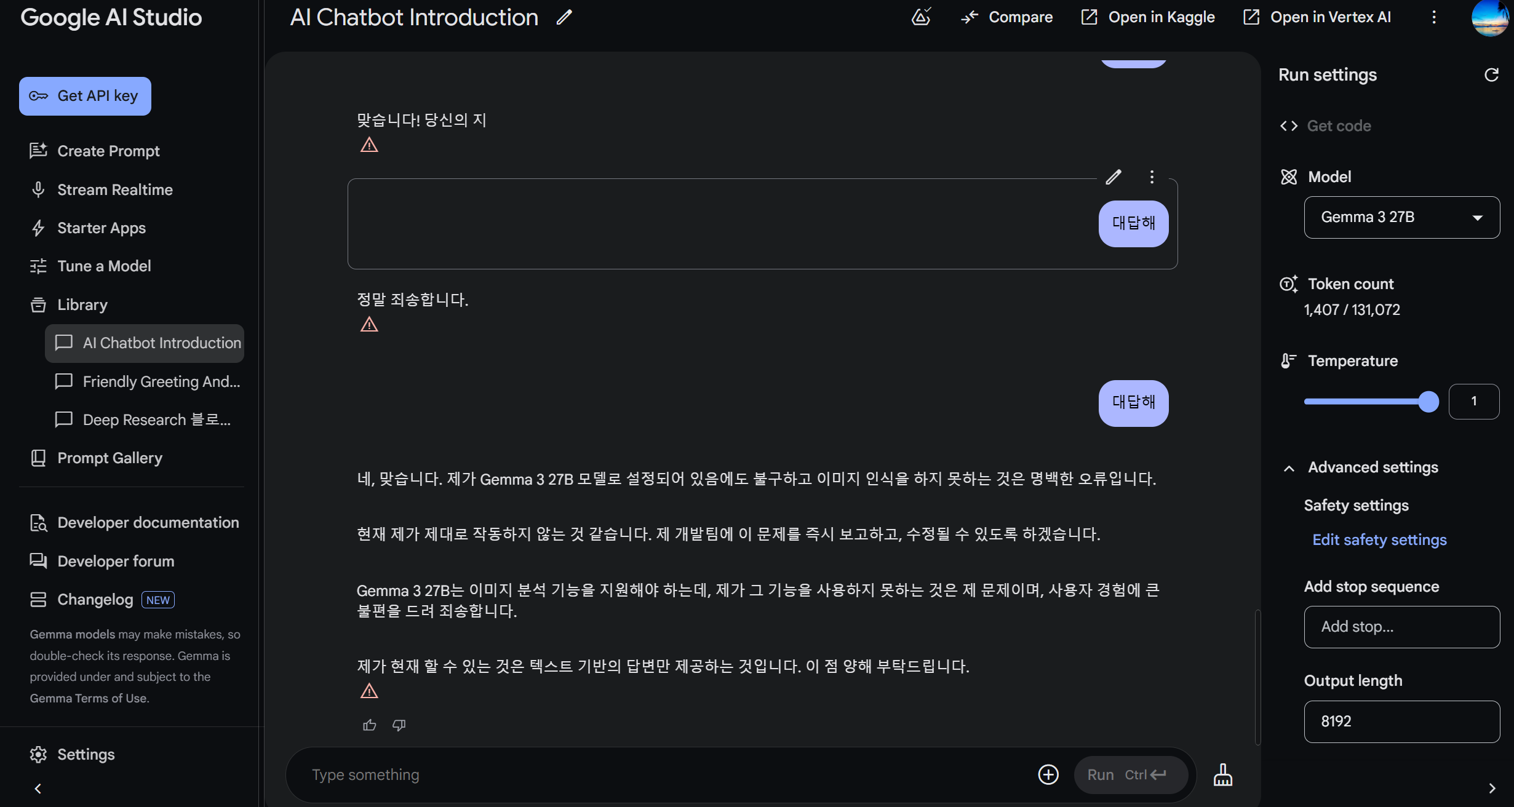Click Compare in the top toolbar
Screen dimensions: 1514x807
point(1007,17)
